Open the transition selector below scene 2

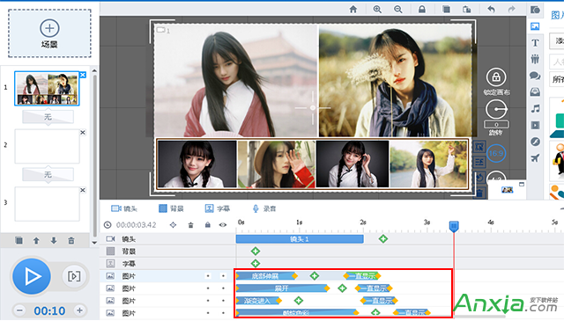pyautogui.click(x=48, y=174)
